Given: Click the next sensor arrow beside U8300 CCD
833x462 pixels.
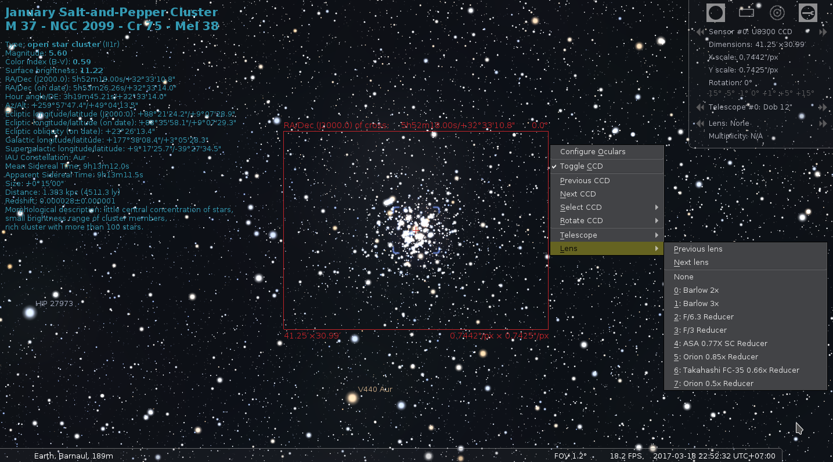Looking at the screenshot, I should click(x=823, y=32).
